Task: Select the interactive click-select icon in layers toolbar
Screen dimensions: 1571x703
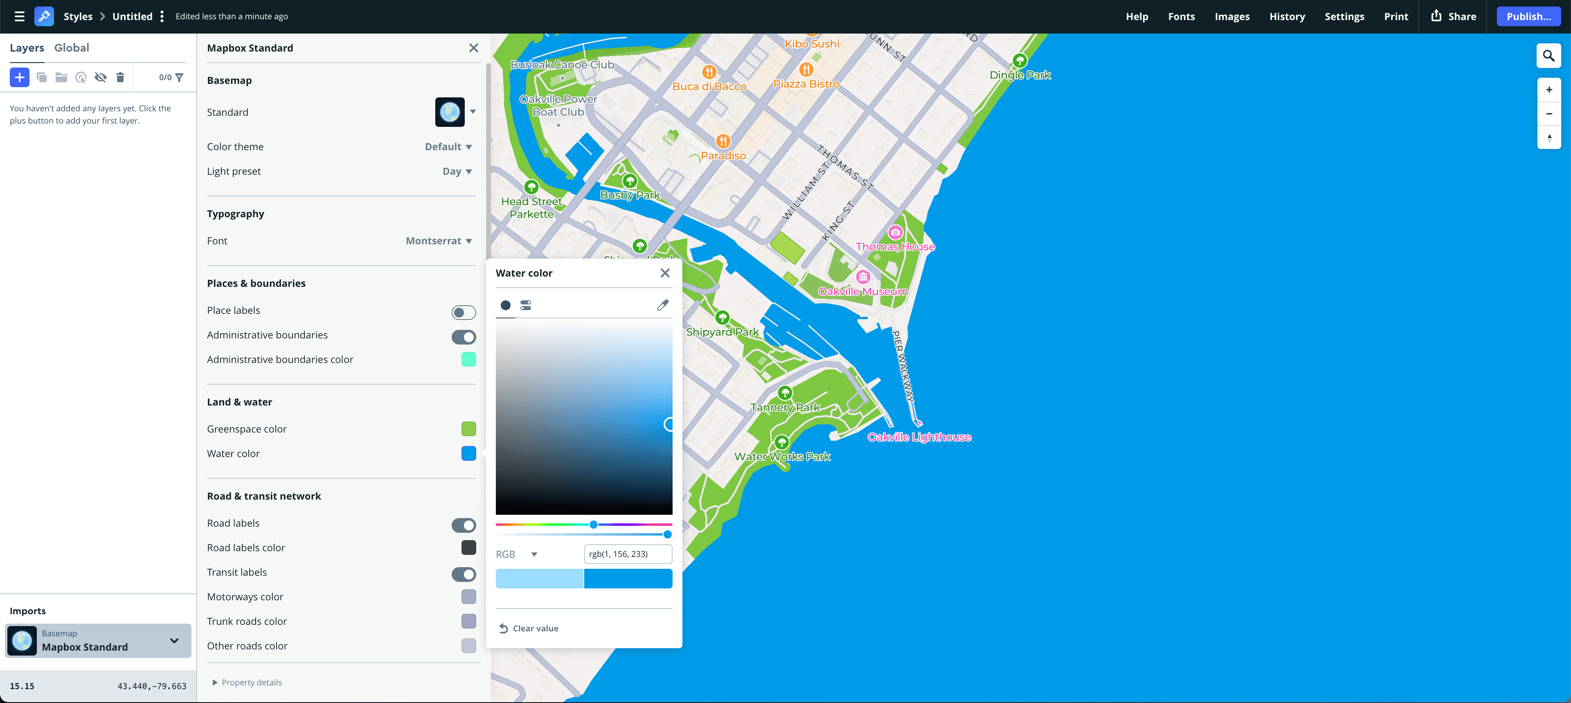Action: click(x=81, y=77)
